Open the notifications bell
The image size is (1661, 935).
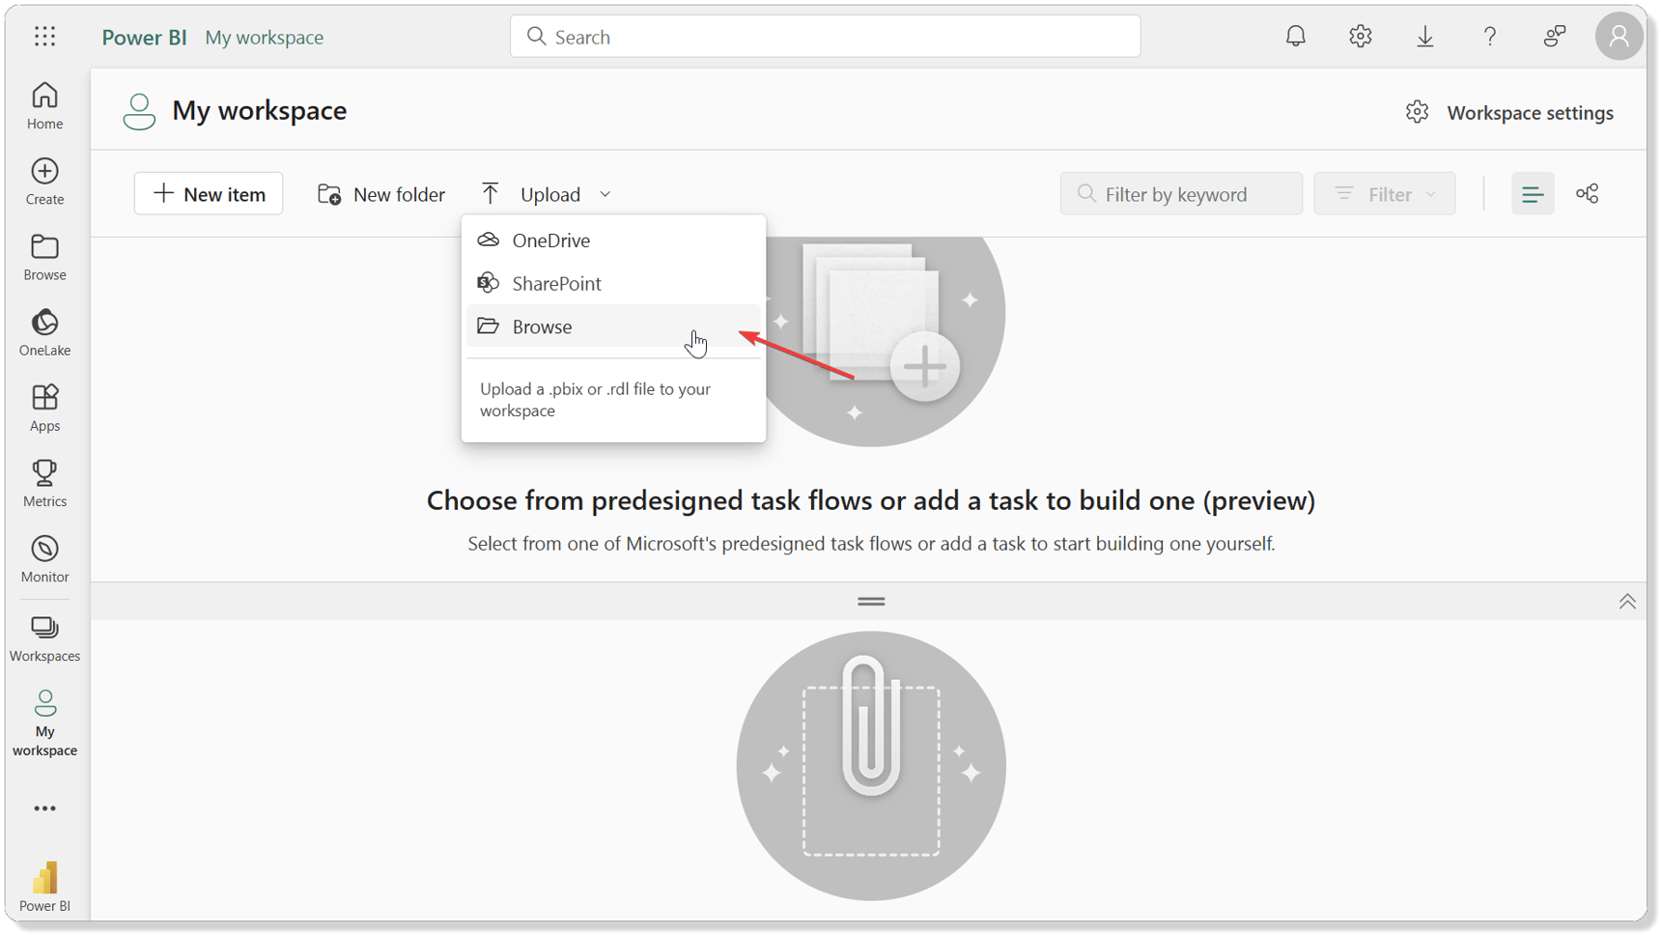point(1295,36)
